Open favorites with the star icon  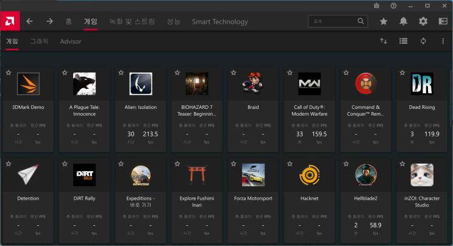tap(383, 21)
